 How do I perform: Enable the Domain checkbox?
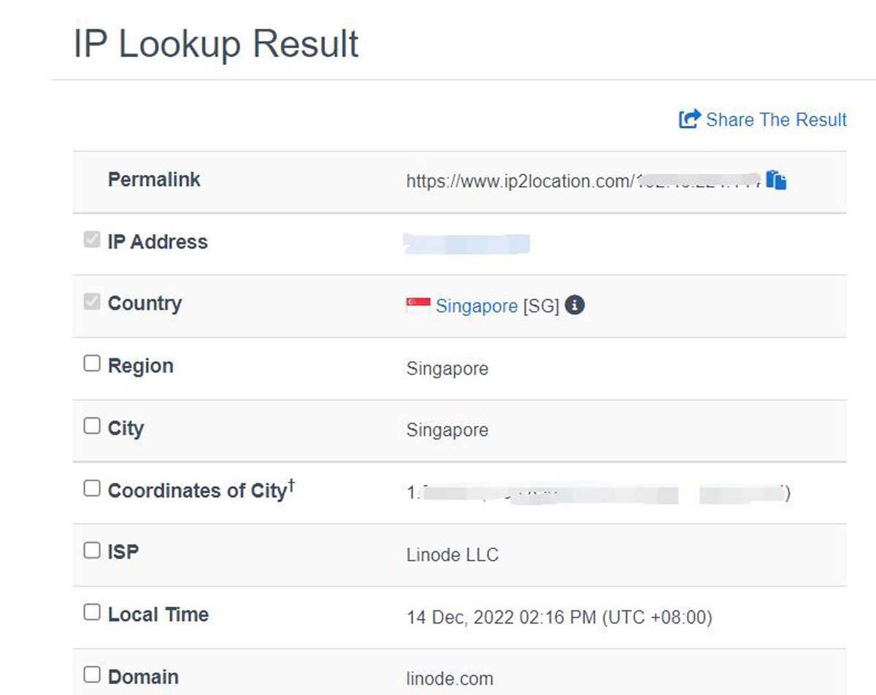92,675
